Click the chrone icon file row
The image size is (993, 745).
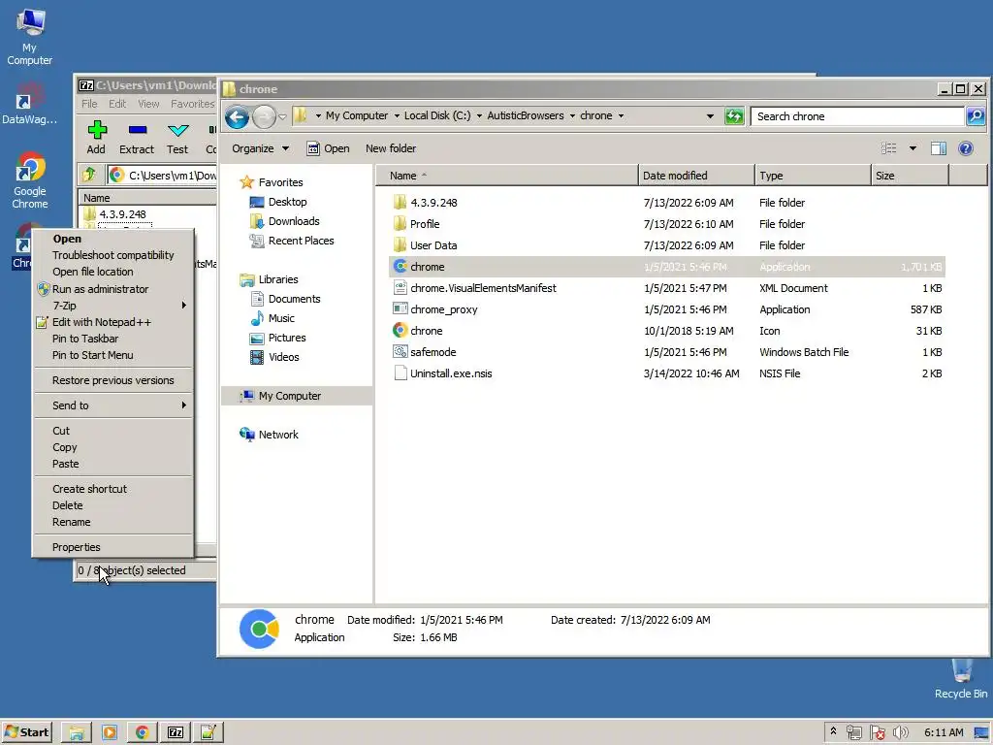pyautogui.click(x=667, y=331)
